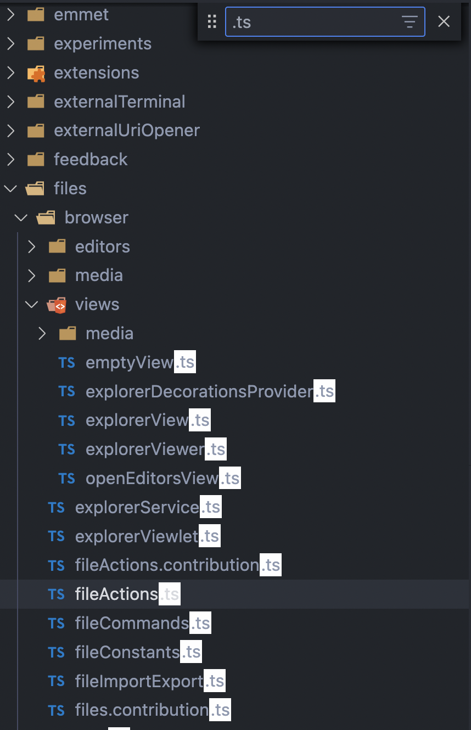Expand the media folder inside views

click(x=42, y=333)
